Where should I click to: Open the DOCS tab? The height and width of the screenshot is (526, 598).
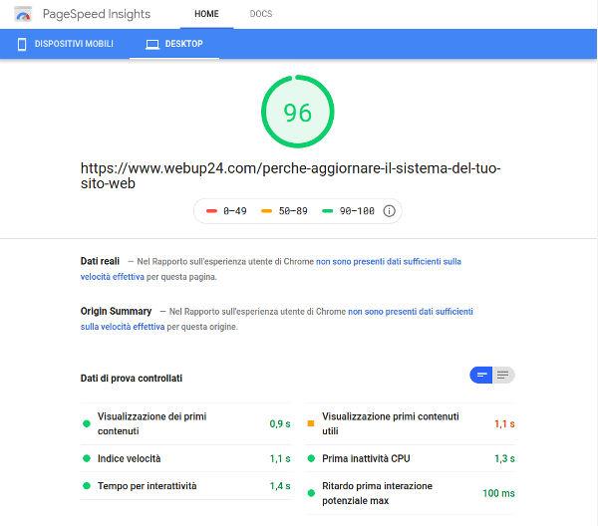pyautogui.click(x=261, y=14)
